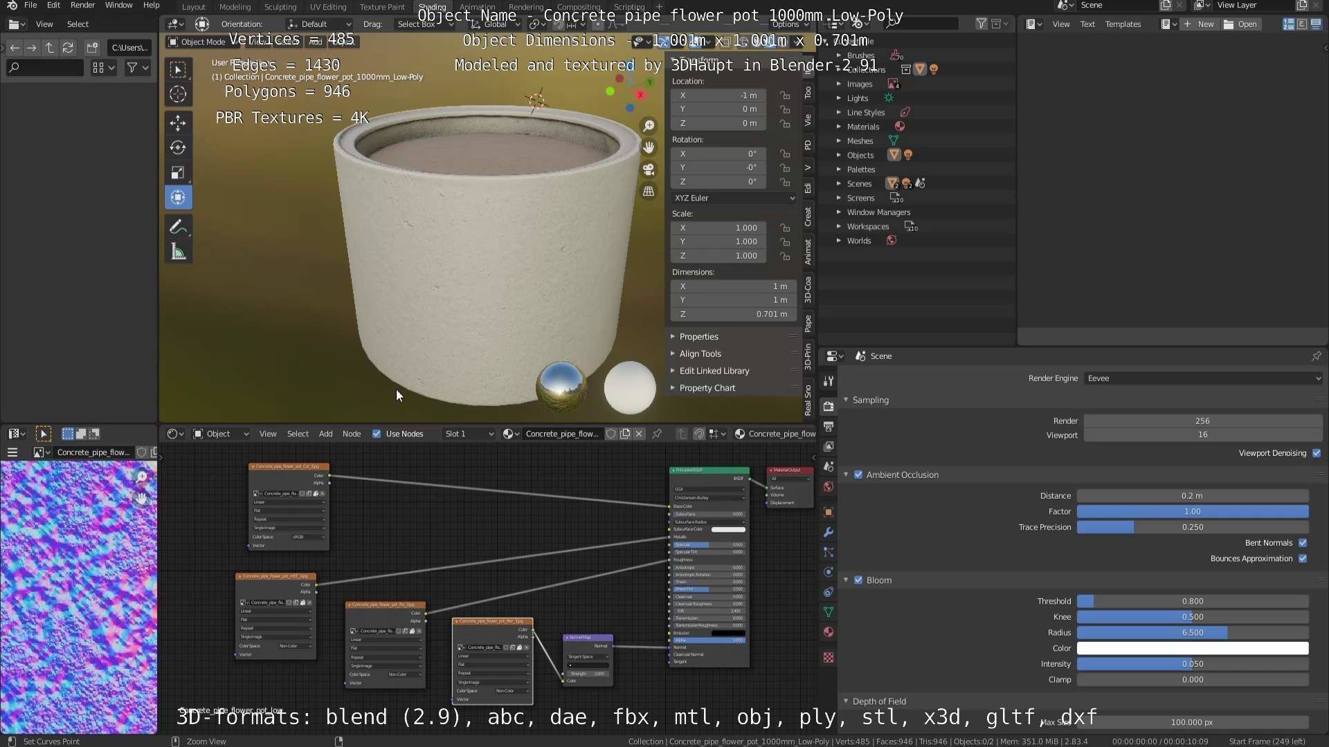Switch to the Texture Paint workspace tab

382,7
